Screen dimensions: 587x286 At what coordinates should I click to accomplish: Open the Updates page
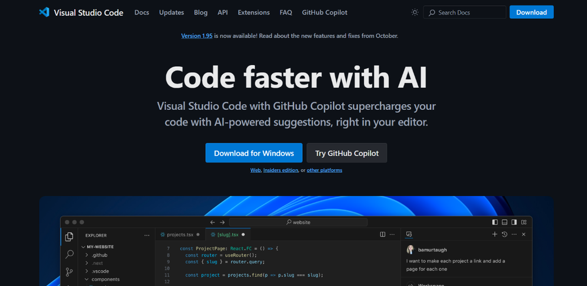click(172, 12)
